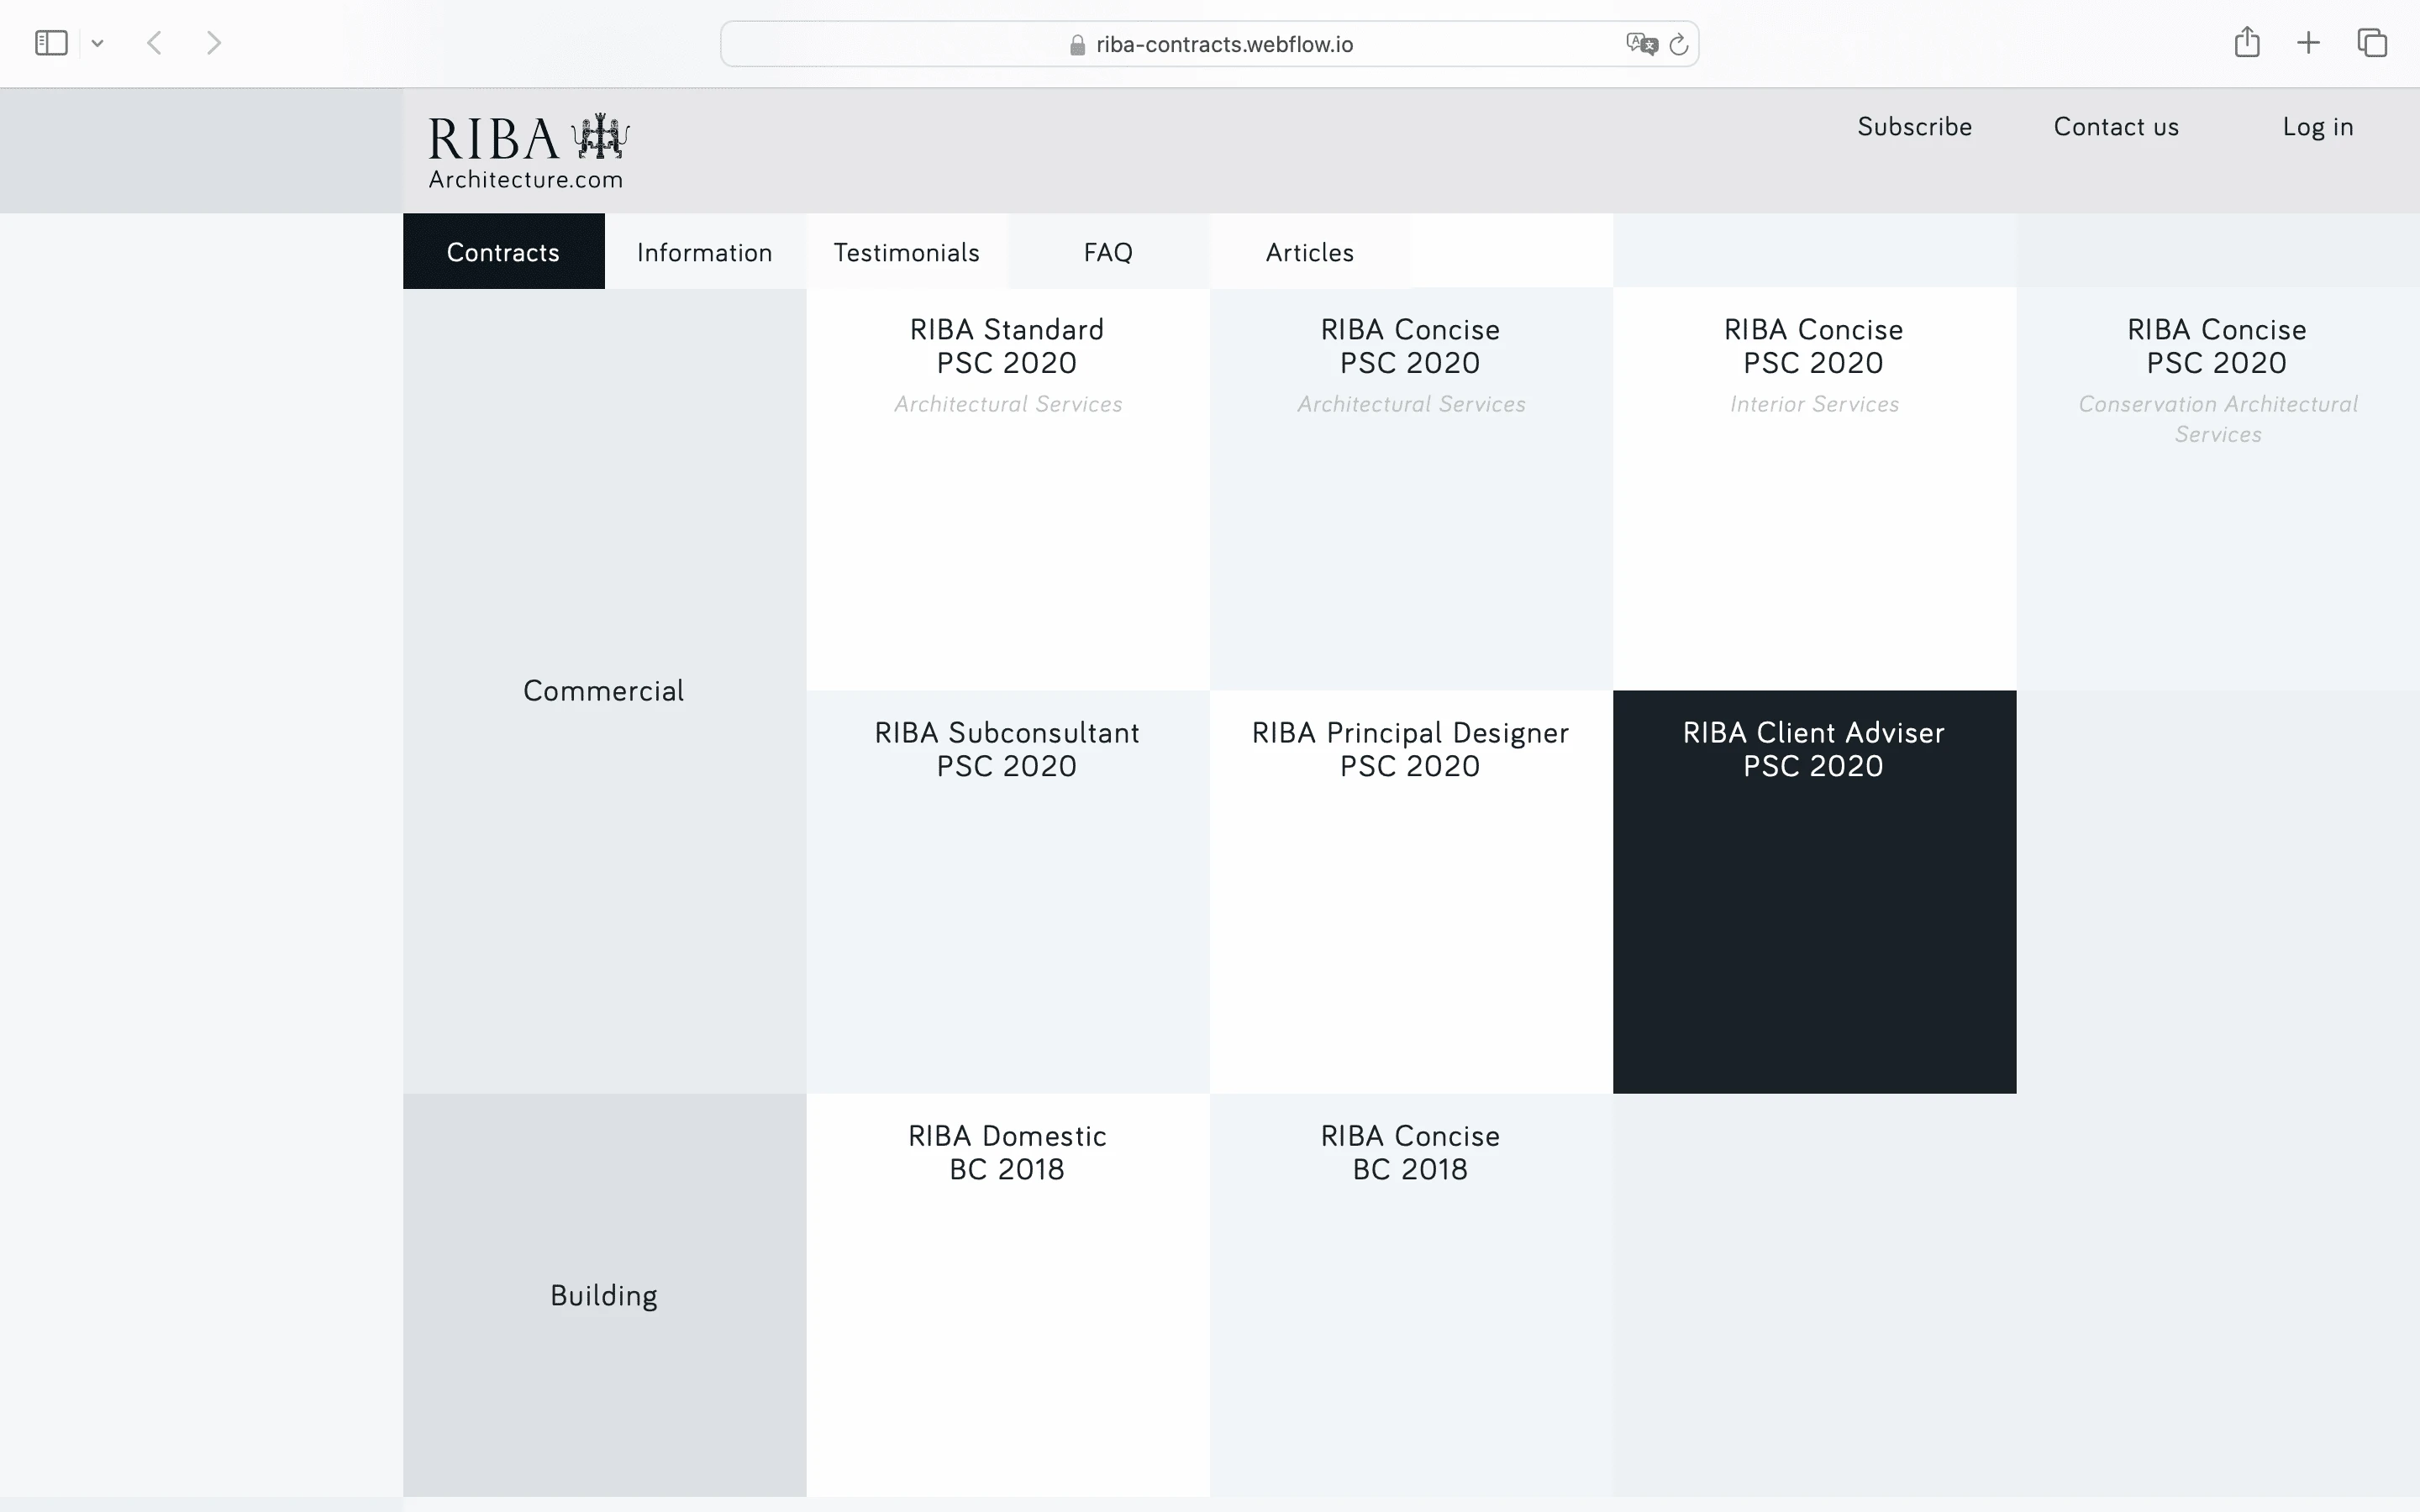
Task: Open RIBA Domestic BC 2018 card
Action: pos(1008,1295)
